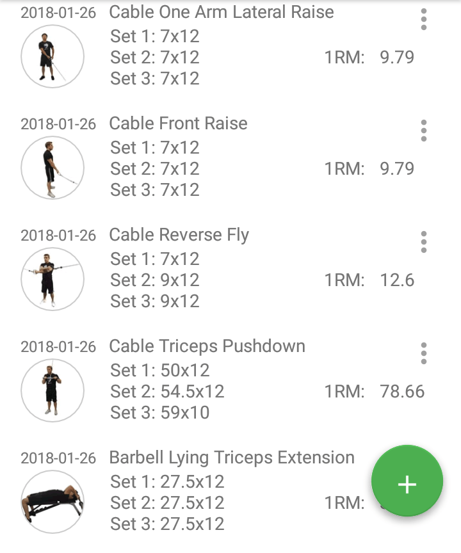Open three-dot menu for Cable Front Raise

[x=424, y=131]
